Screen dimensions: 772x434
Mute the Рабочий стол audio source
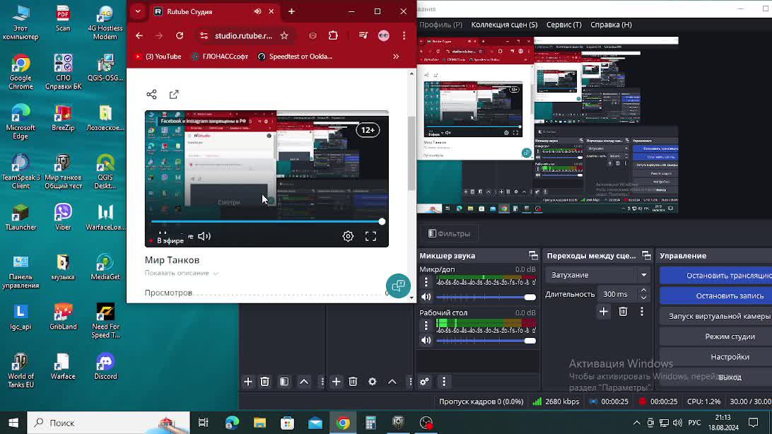coord(426,340)
